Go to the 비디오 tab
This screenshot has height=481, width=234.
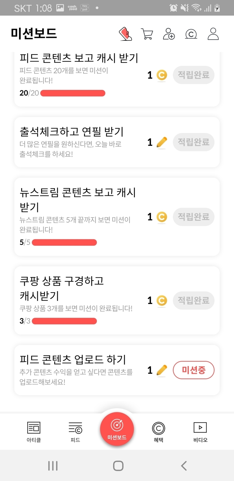[x=200, y=431]
